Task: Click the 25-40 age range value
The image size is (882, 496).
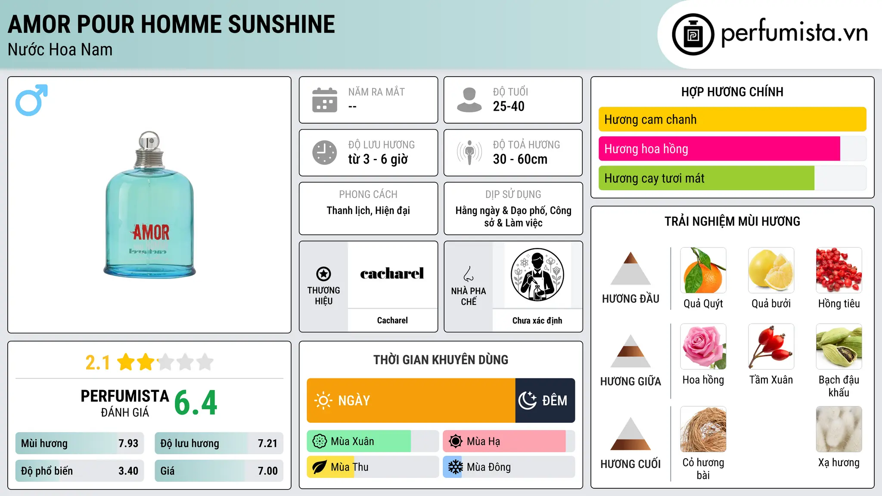Action: [509, 106]
